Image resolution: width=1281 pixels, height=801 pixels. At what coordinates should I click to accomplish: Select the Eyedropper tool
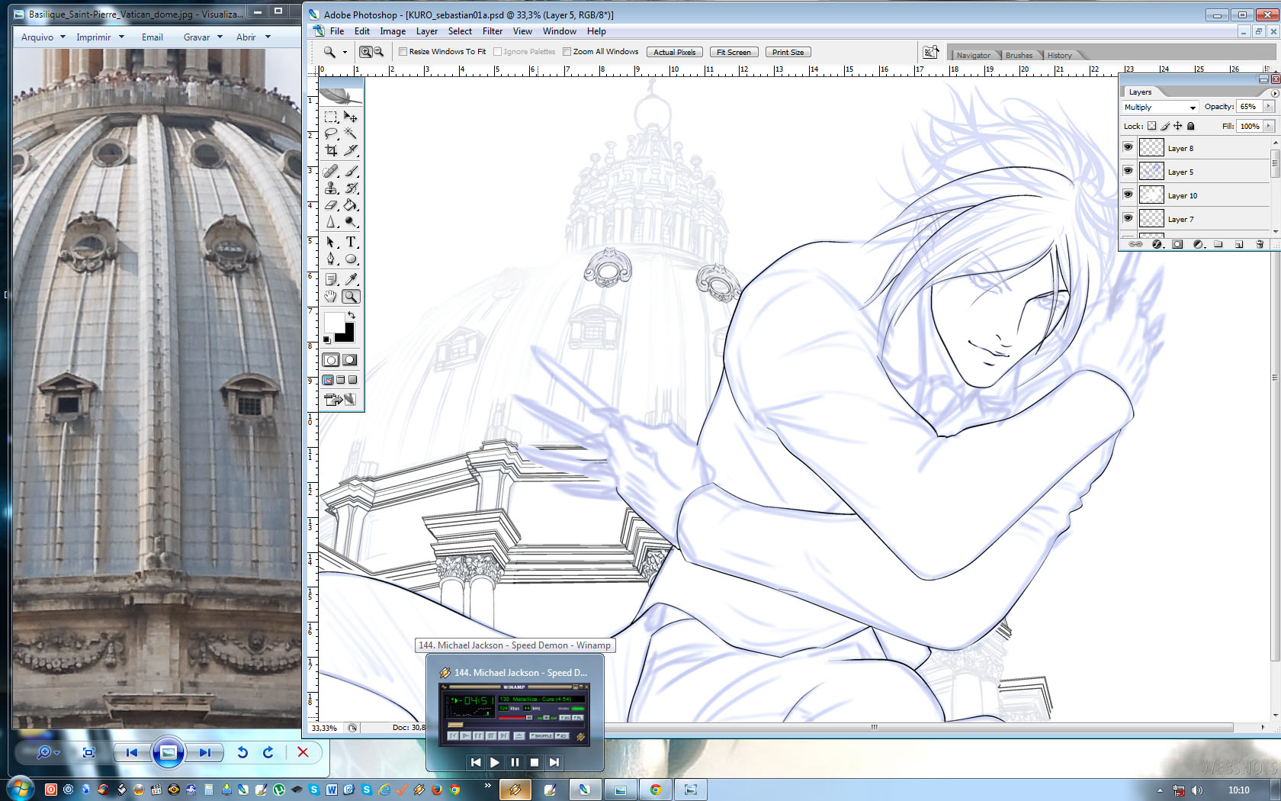point(350,279)
